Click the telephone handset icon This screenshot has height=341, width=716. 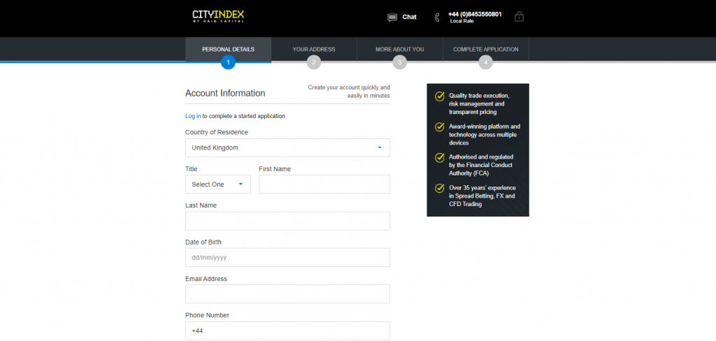(x=437, y=17)
